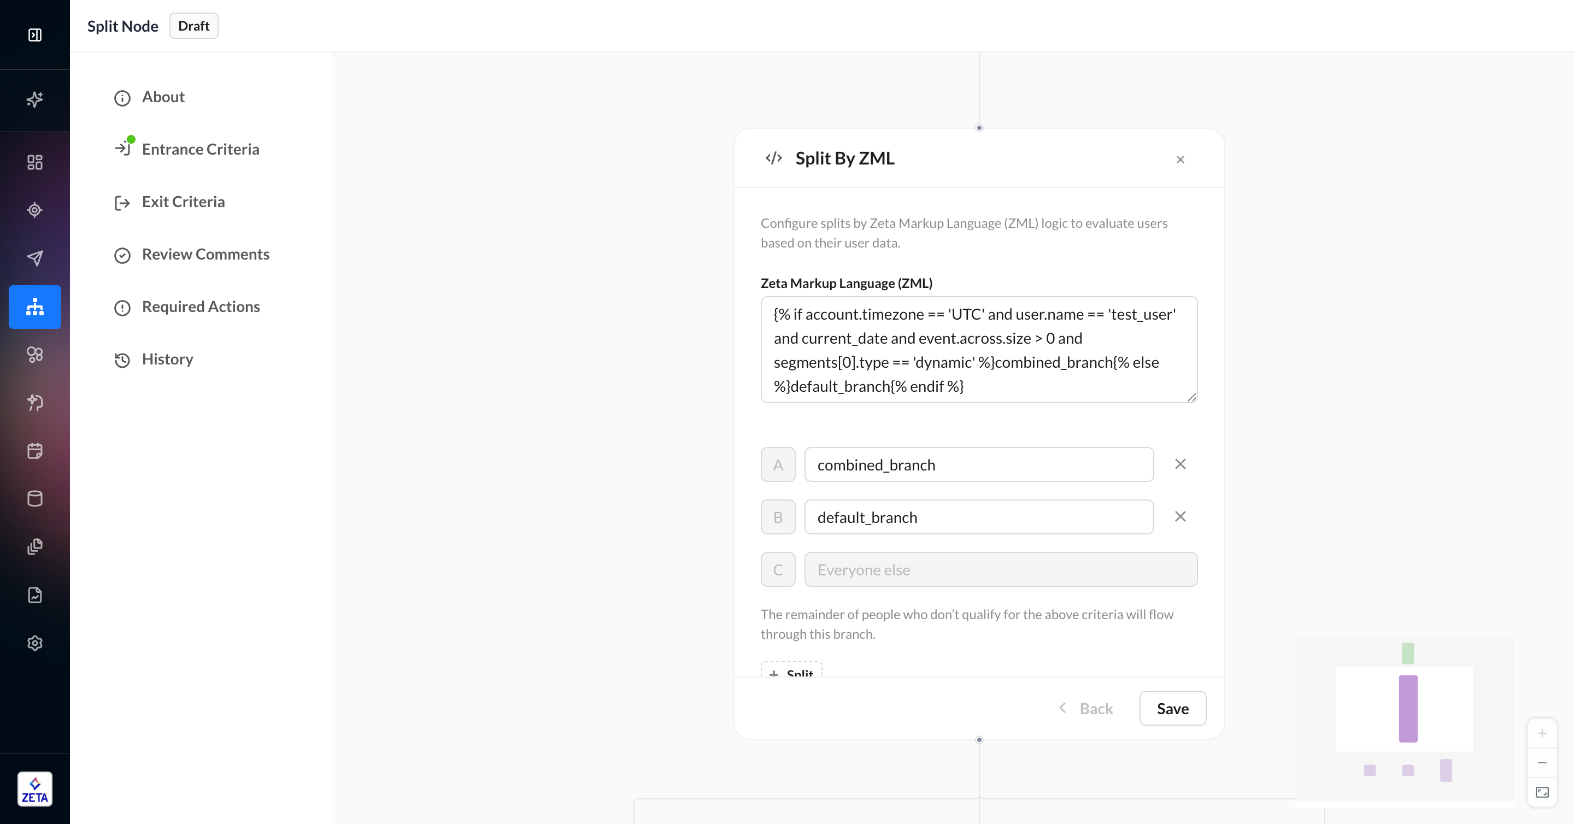Zoom in on the canvas with plus
Image resolution: width=1574 pixels, height=824 pixels.
[x=1542, y=733]
